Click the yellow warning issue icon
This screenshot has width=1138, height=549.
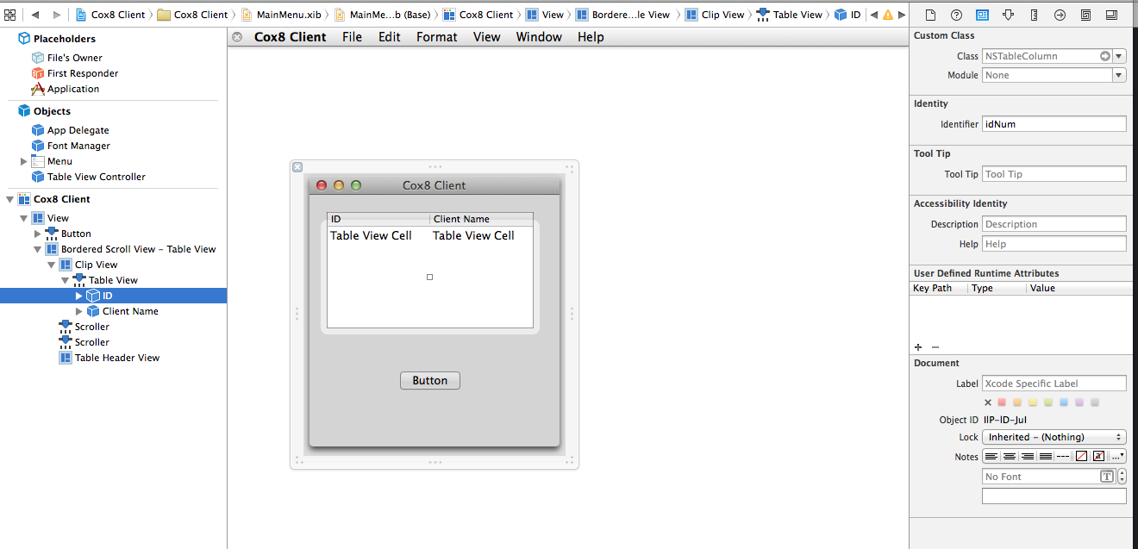pyautogui.click(x=888, y=15)
